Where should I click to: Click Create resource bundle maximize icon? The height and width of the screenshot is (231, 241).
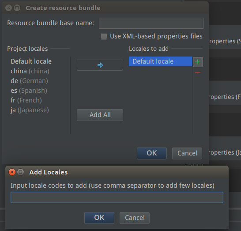point(17,8)
